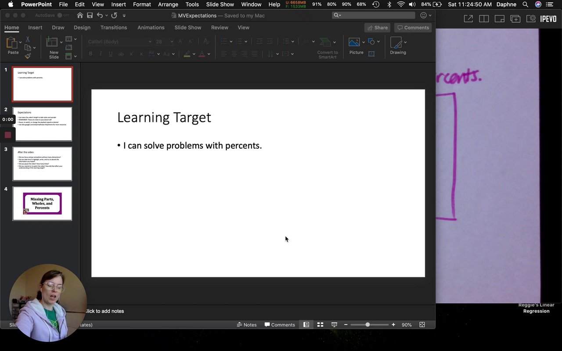The width and height of the screenshot is (562, 351).
Task: Zoom in with the plus button
Action: coord(393,325)
